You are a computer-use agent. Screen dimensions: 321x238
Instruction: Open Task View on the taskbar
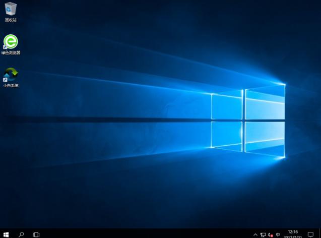36,234
